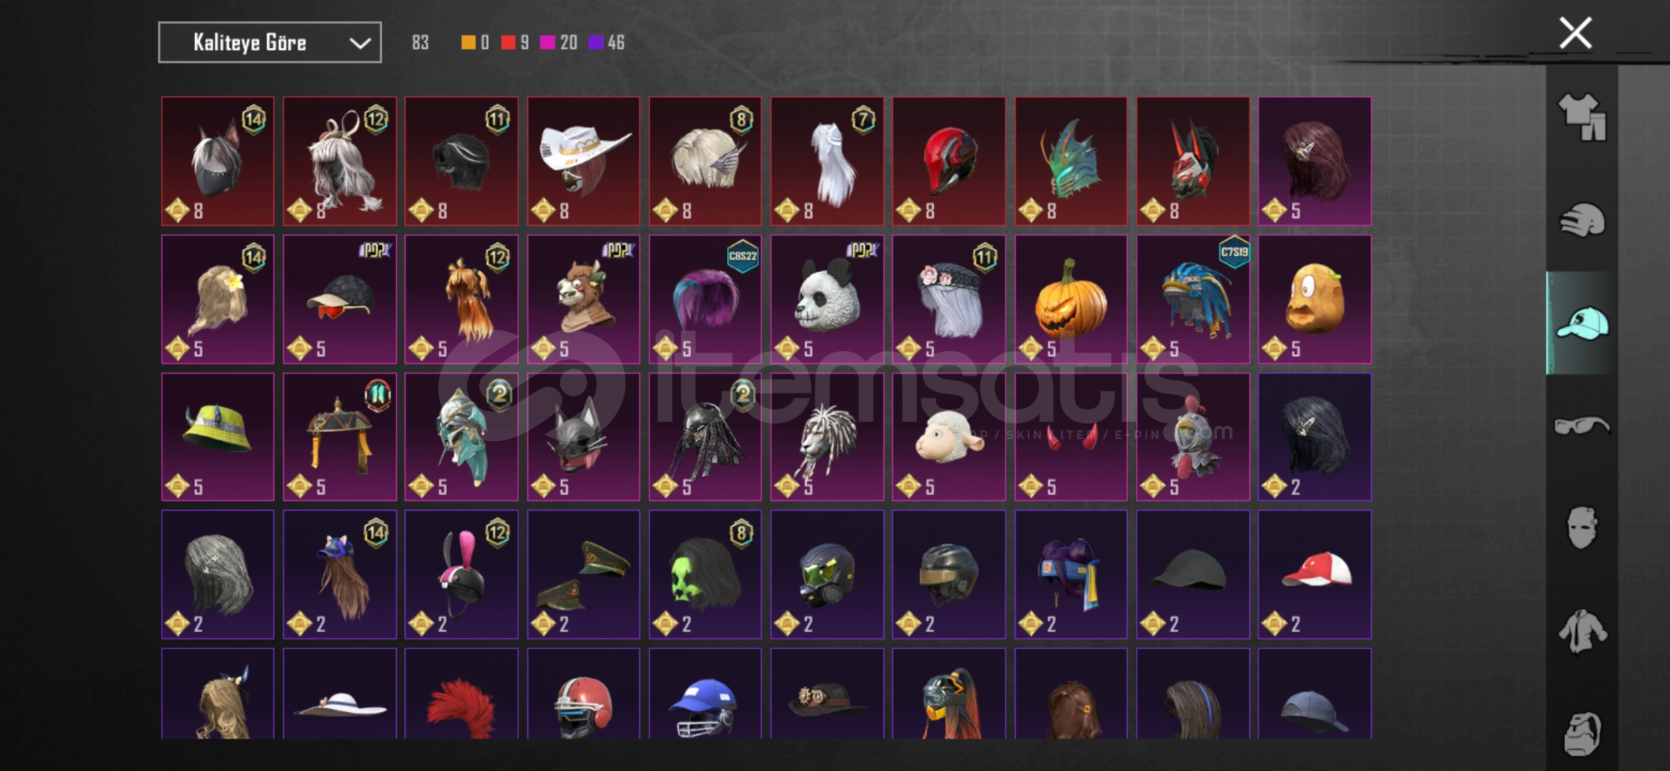
Task: Pick the potato head item
Action: click(1315, 299)
